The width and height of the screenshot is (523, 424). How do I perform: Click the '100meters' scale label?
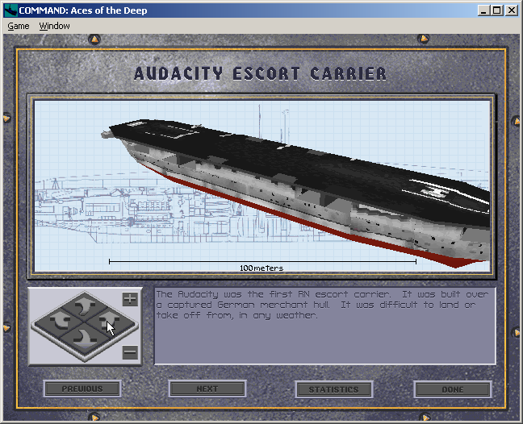tap(261, 268)
